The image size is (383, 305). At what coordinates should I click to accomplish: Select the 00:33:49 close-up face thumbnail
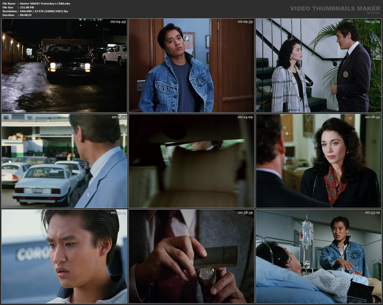64,257
